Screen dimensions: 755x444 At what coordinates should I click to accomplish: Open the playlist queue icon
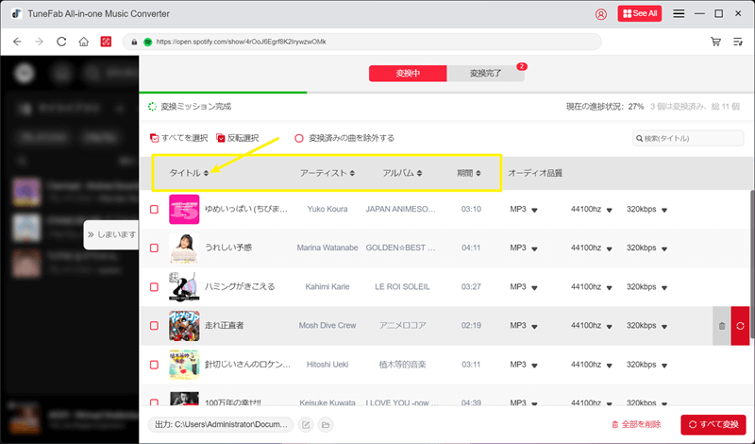tap(738, 42)
